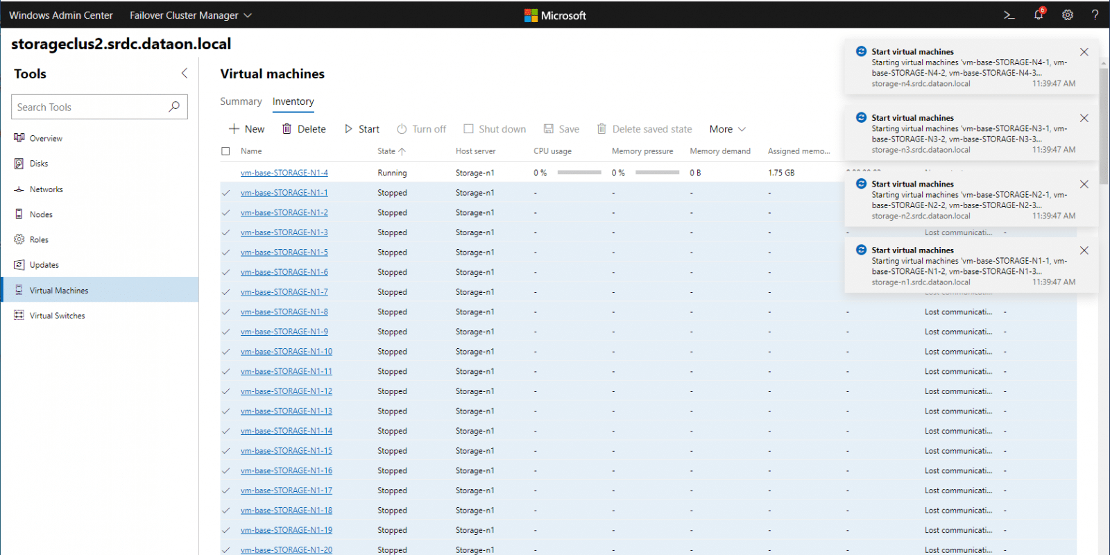Uncheck row vm-base-STORAGE-N1-18

[225, 511]
